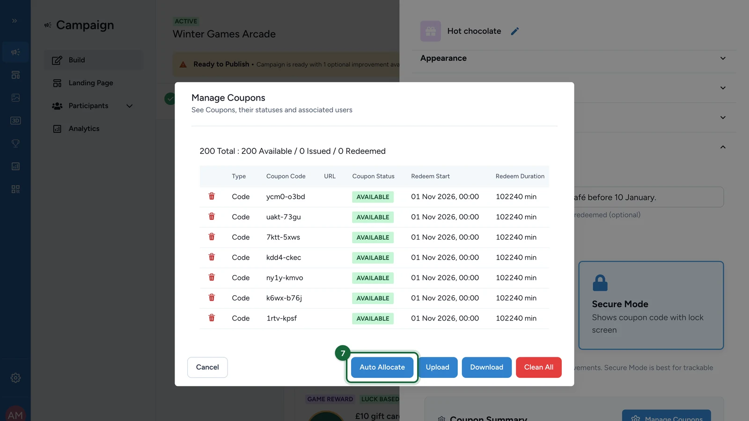The width and height of the screenshot is (749, 421).
Task: Collapse the open section with up chevron
Action: [723, 147]
